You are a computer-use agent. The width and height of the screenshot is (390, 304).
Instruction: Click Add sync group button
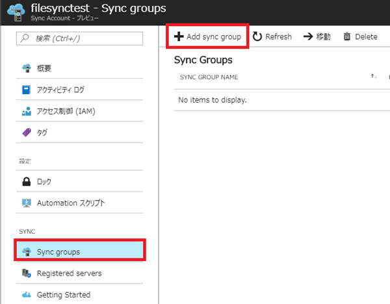tap(207, 36)
